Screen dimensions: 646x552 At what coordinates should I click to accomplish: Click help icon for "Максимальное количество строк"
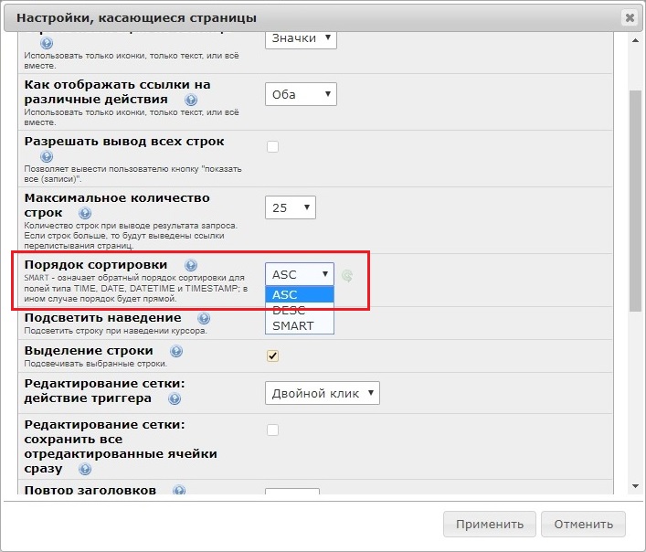coord(85,214)
